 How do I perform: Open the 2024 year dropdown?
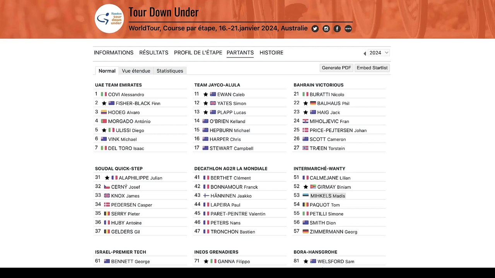coord(379,53)
